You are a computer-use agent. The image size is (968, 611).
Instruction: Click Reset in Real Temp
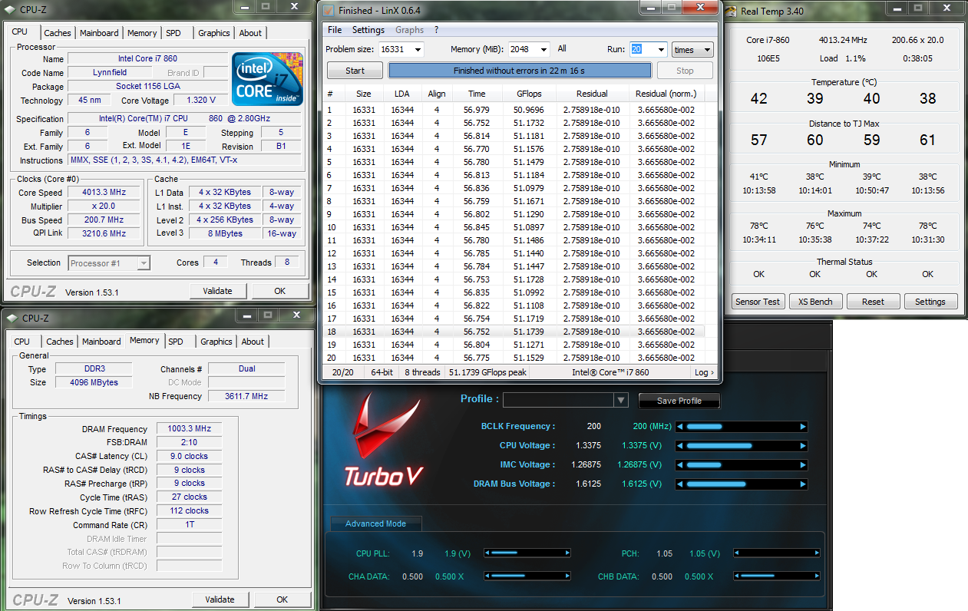873,302
